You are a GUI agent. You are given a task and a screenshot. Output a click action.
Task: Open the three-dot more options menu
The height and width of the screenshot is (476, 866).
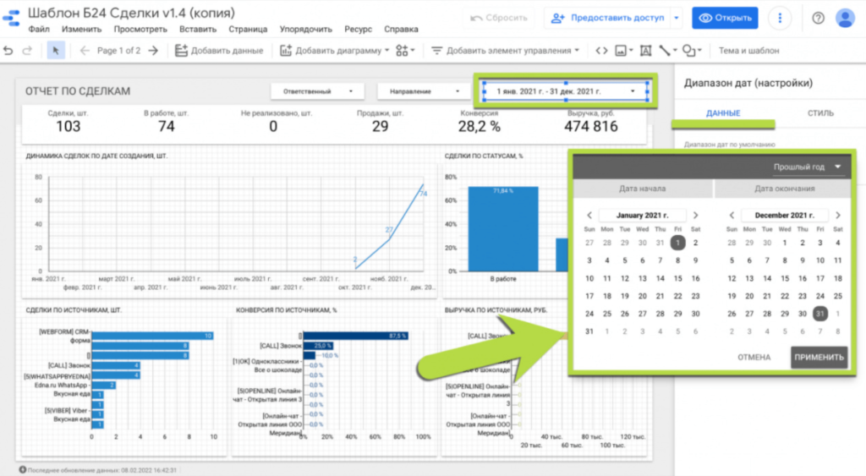[x=780, y=18]
